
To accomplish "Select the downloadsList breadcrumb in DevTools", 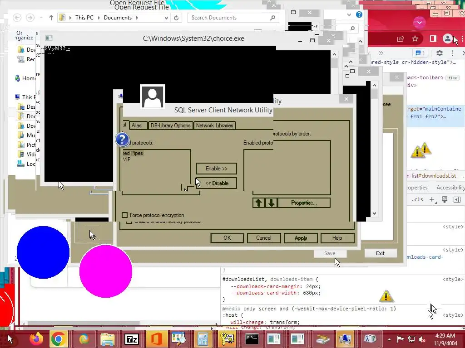I will [431, 176].
